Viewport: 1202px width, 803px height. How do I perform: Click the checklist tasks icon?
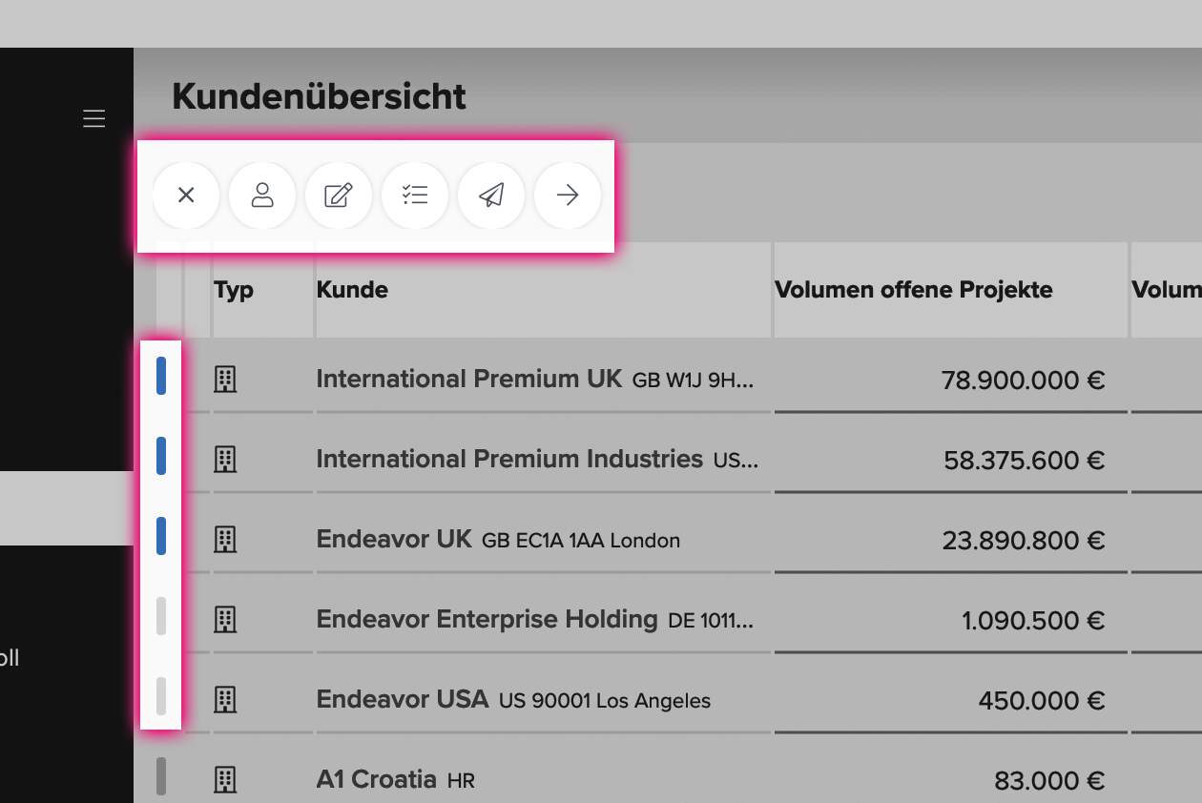point(415,196)
